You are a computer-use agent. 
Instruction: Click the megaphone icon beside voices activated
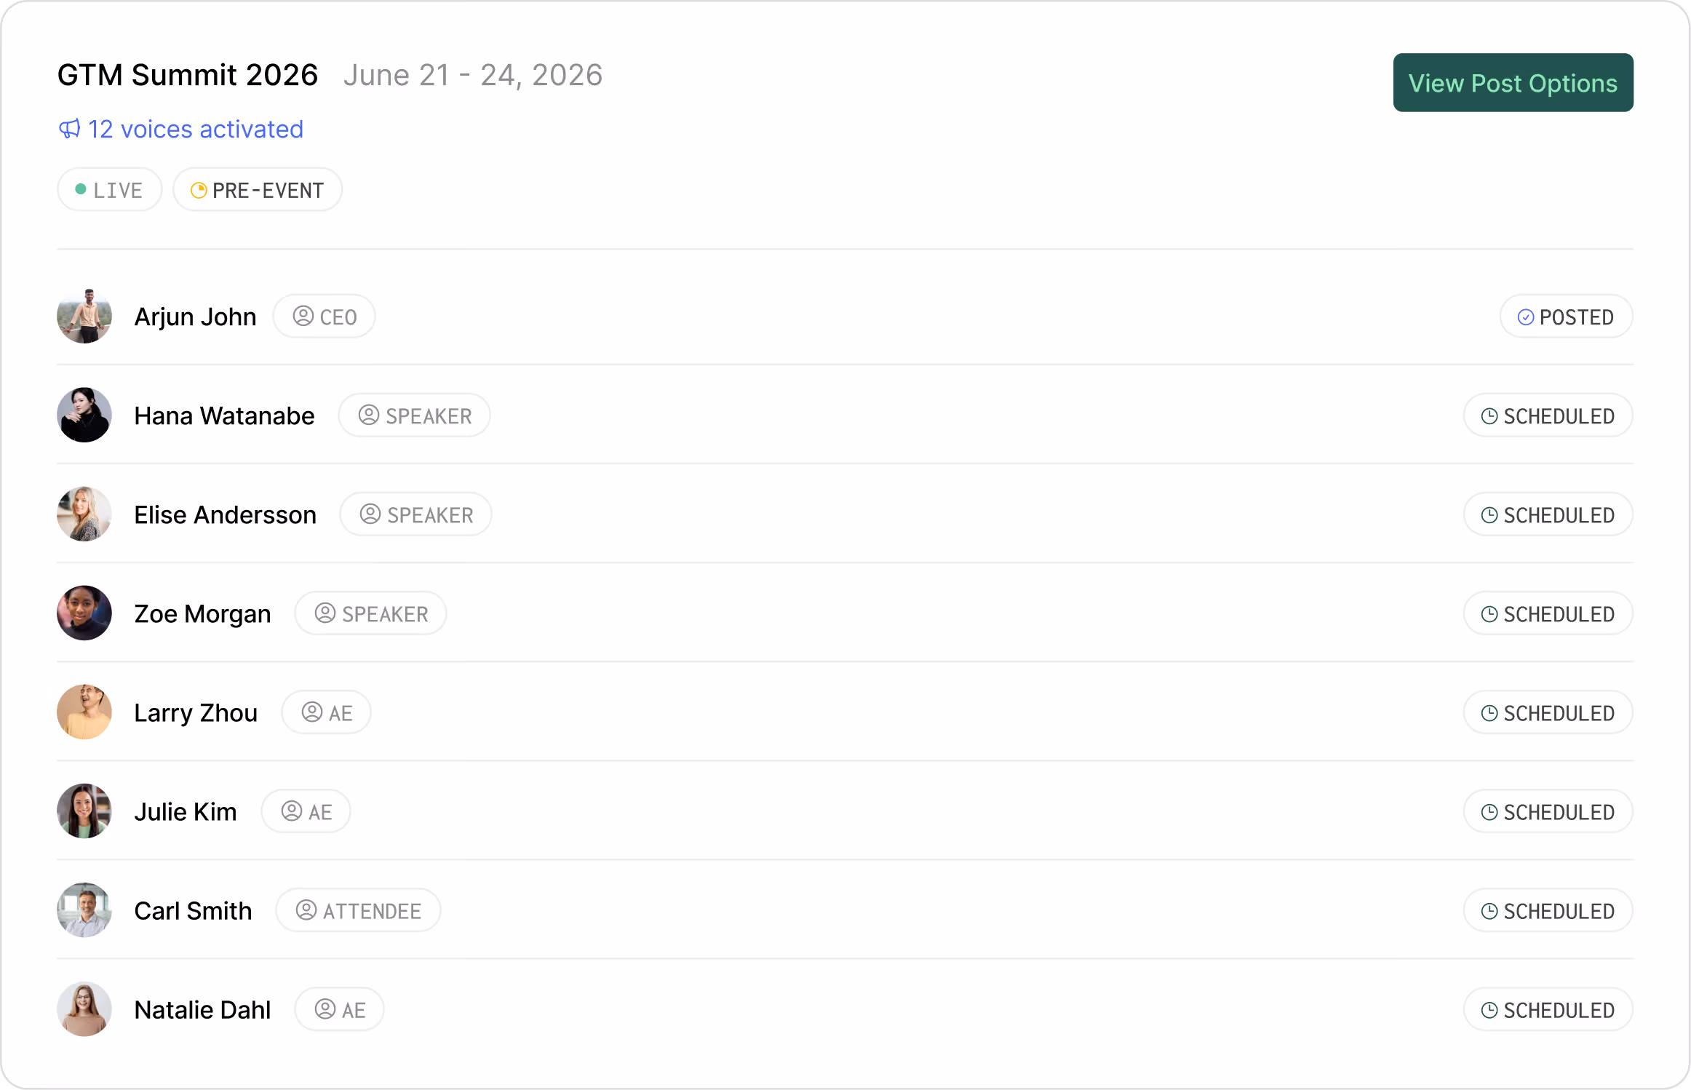(x=69, y=129)
